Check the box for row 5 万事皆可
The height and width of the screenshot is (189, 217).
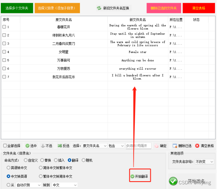pos(4,60)
